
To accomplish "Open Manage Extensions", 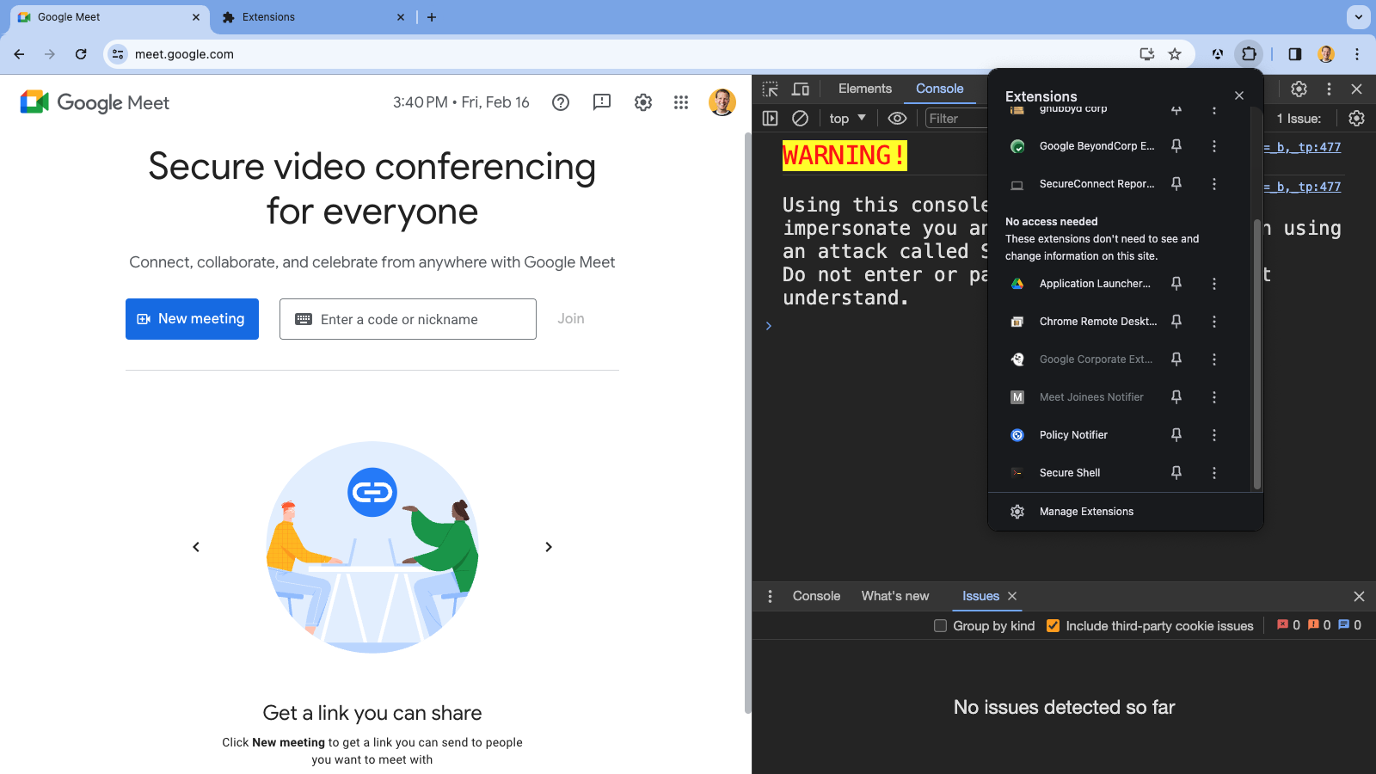I will (1085, 512).
